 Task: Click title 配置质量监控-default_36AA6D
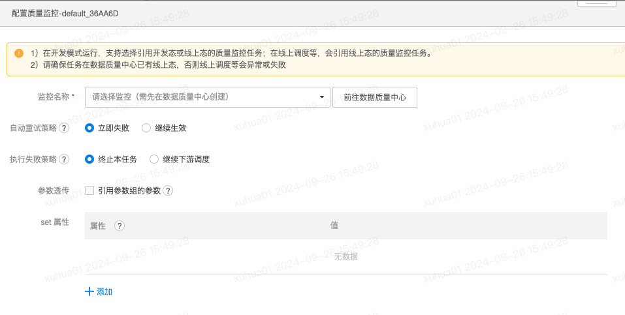point(65,14)
